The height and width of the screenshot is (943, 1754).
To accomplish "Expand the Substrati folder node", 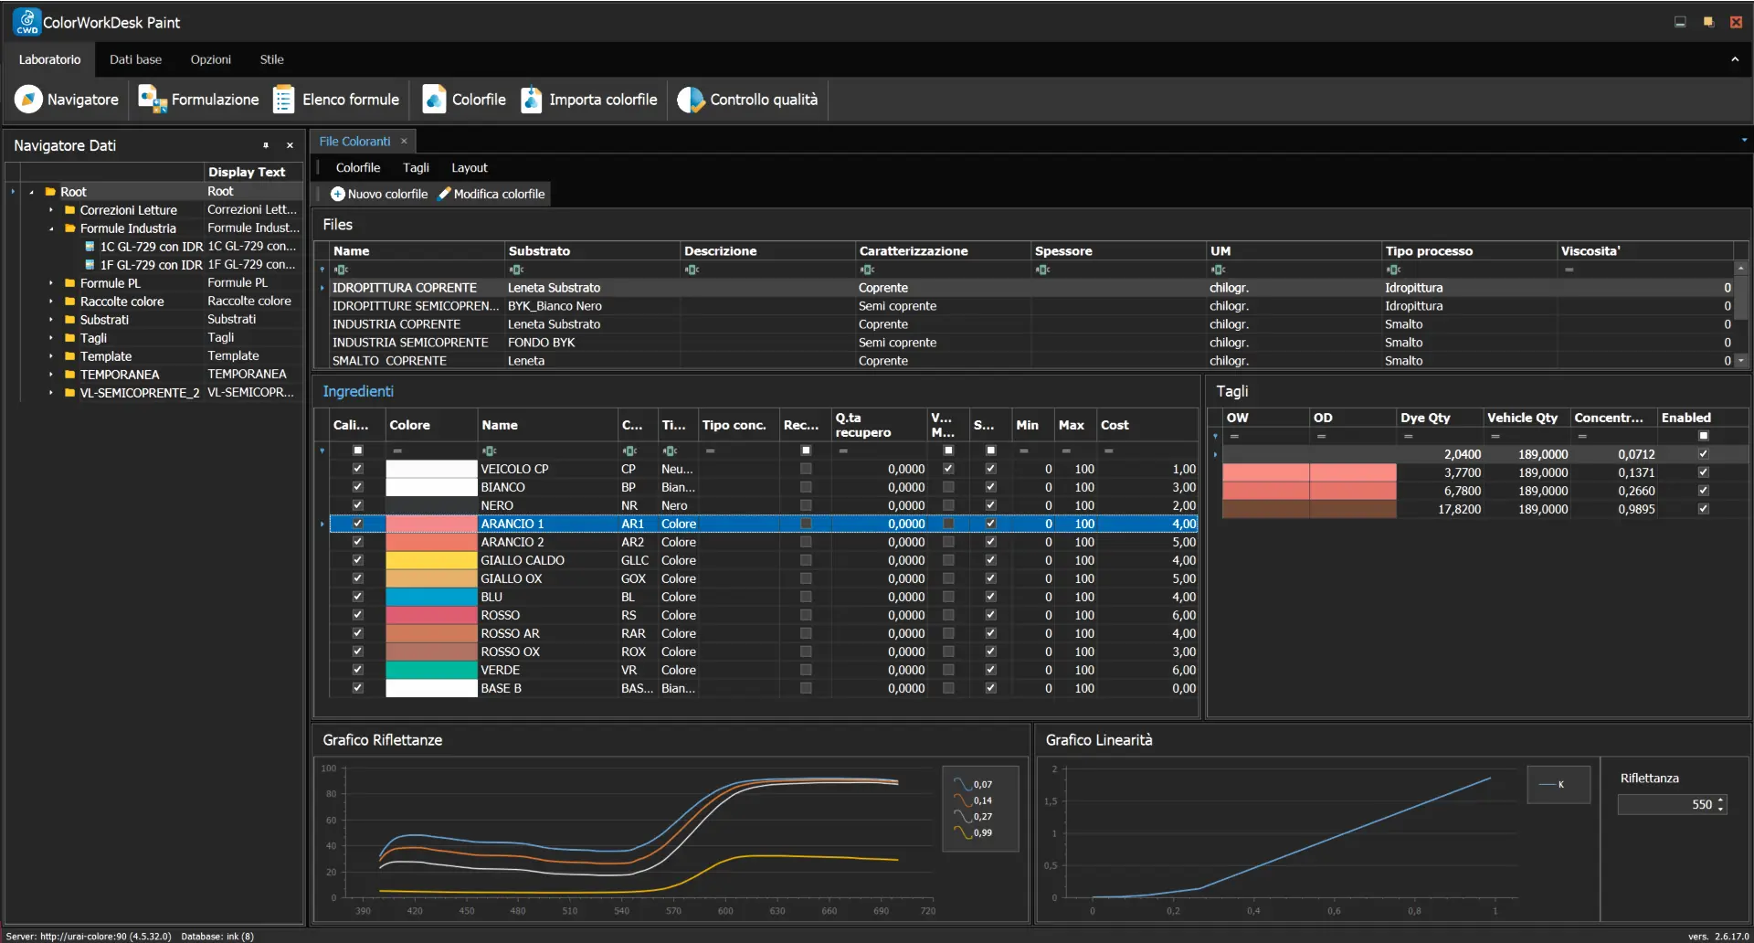I will 51,320.
